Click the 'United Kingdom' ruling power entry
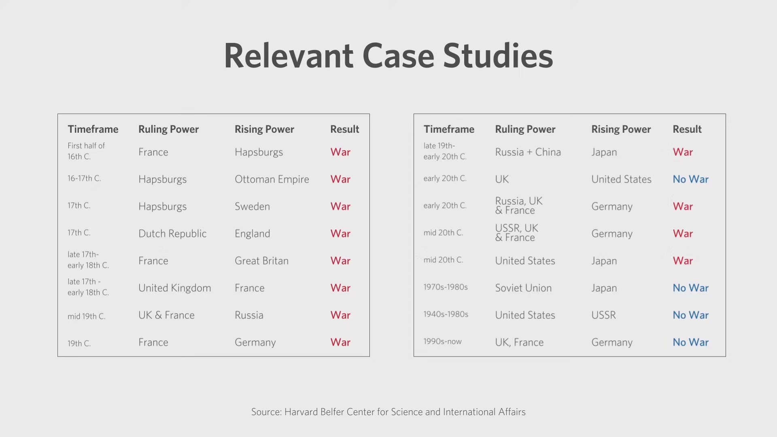777x437 pixels. click(174, 288)
